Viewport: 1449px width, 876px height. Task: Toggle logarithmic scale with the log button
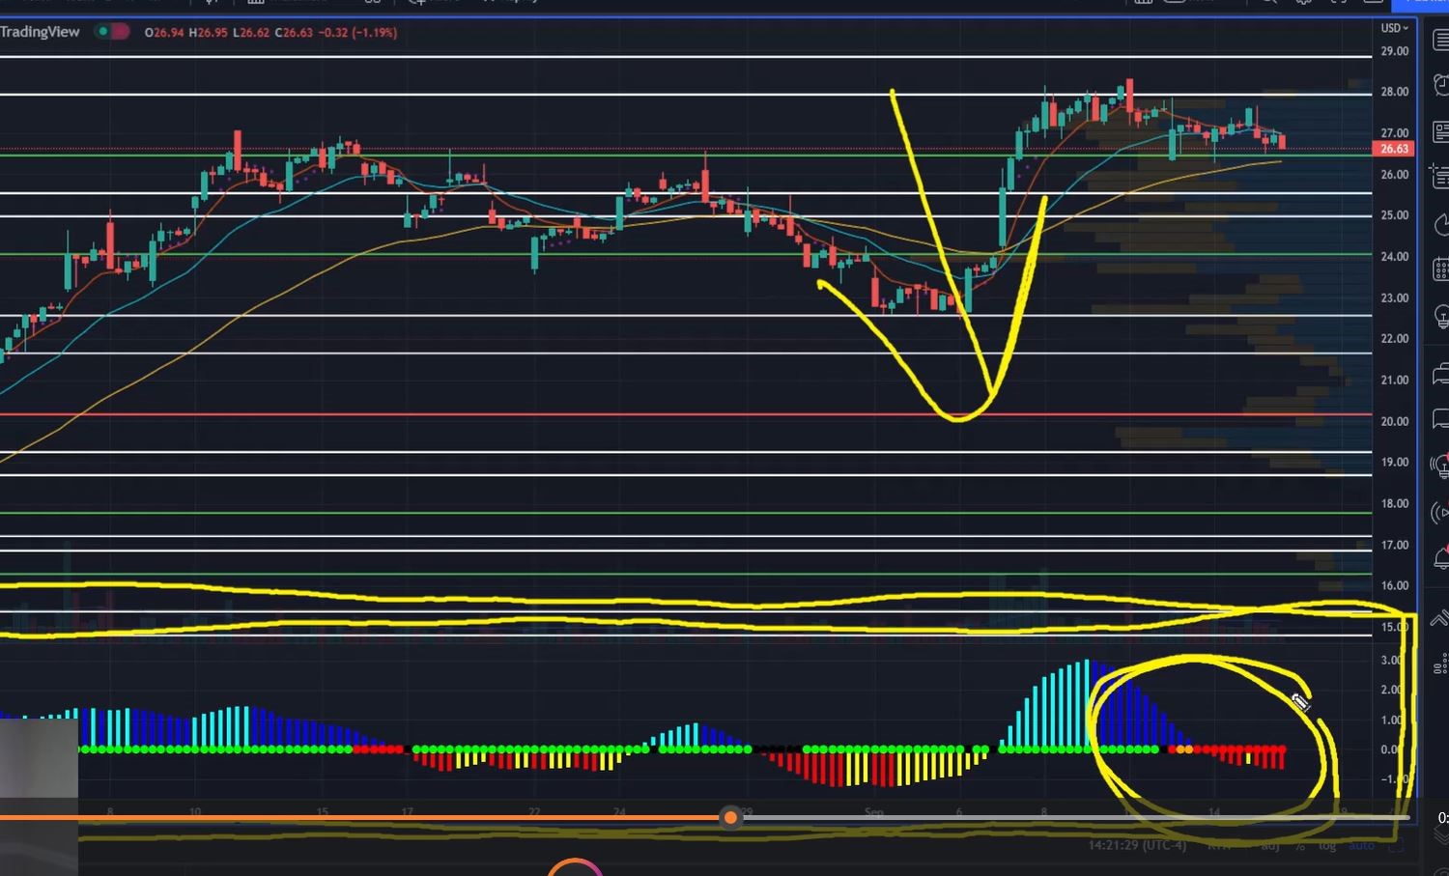click(1328, 845)
